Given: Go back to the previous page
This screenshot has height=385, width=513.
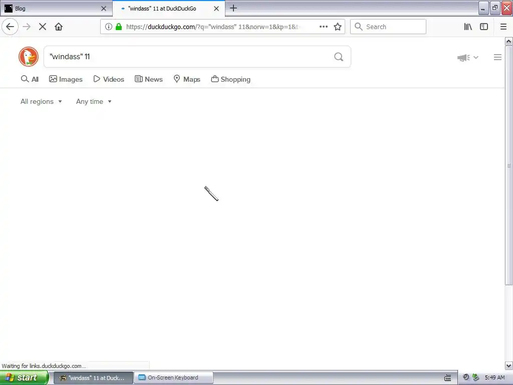Looking at the screenshot, I should pyautogui.click(x=10, y=27).
